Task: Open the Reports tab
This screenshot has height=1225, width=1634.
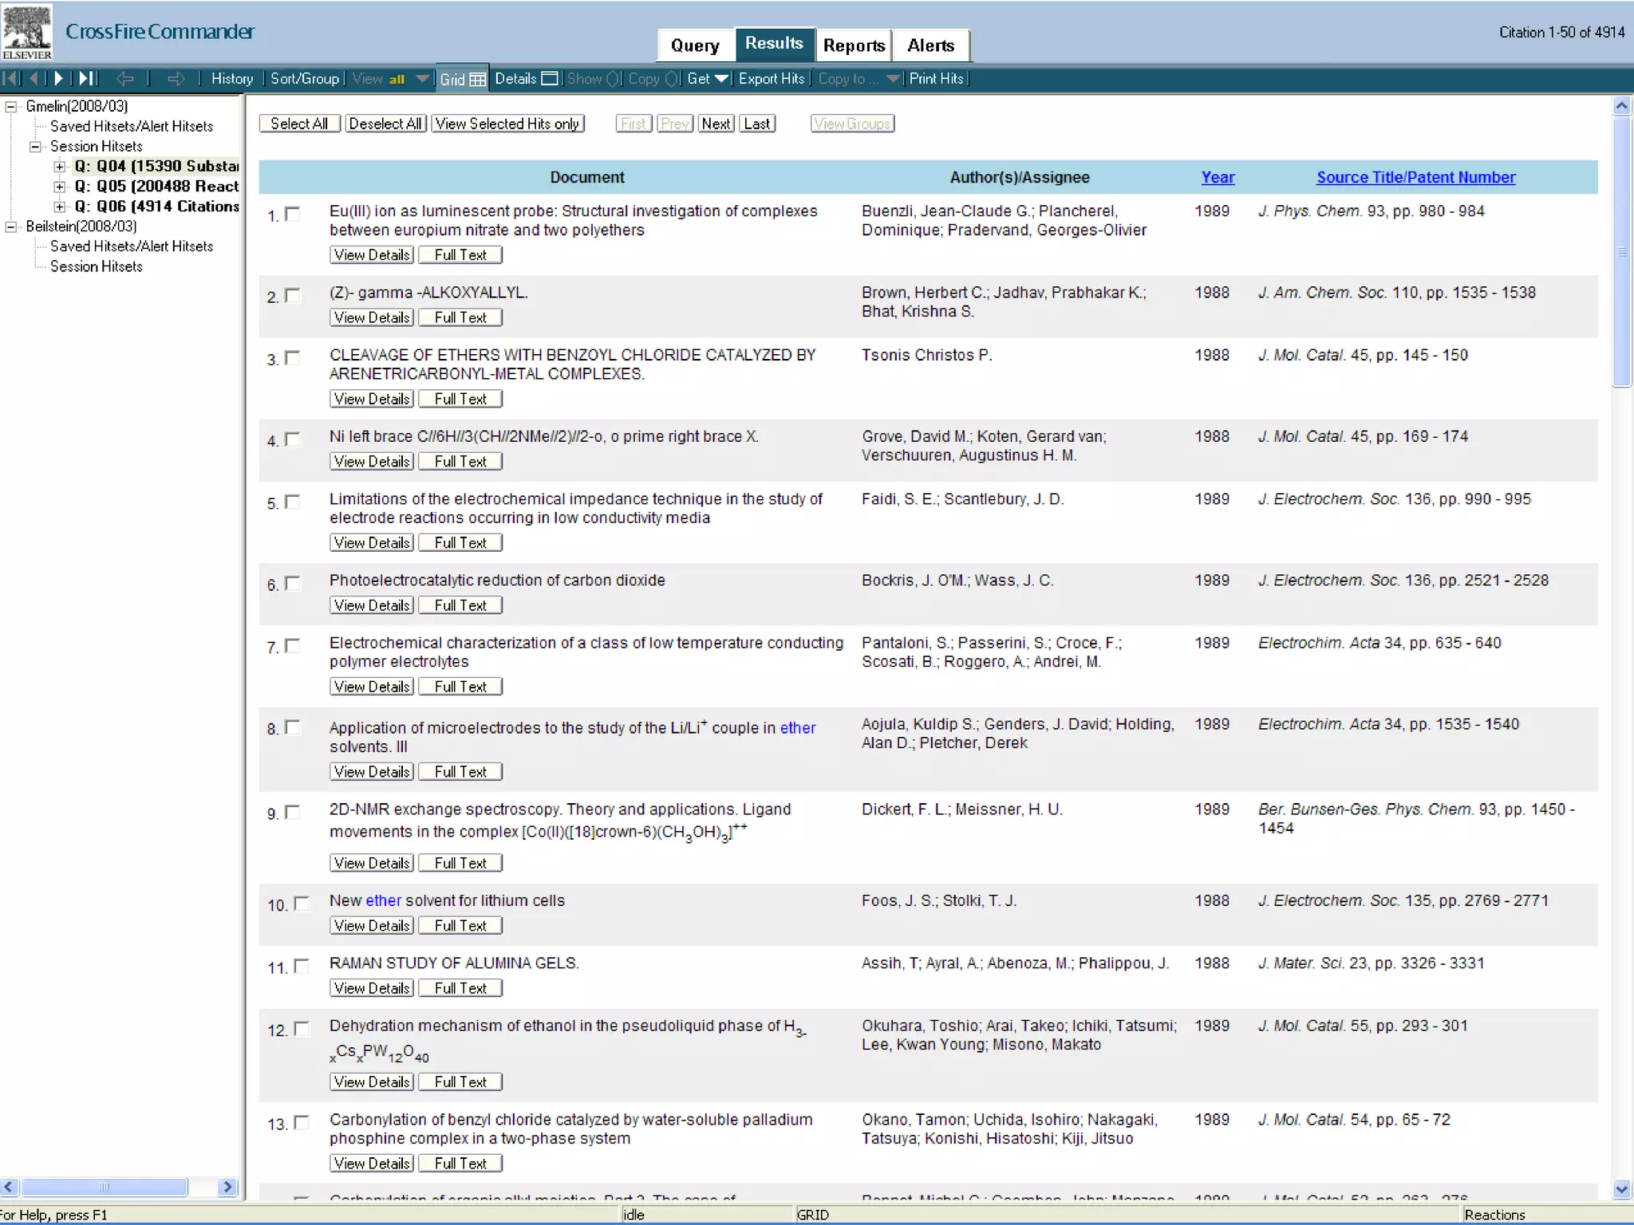Action: [854, 45]
